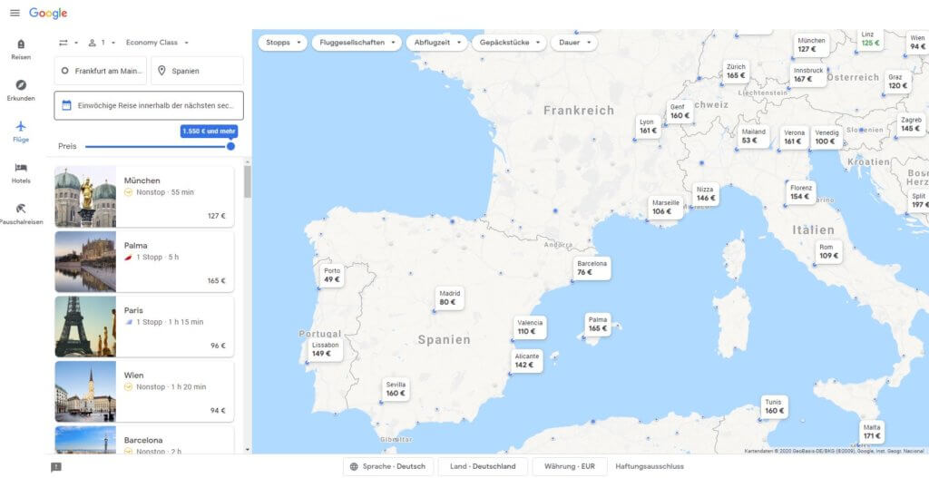929x478 pixels.
Task: Select Barcelona 76 € map marker
Action: [x=592, y=268]
